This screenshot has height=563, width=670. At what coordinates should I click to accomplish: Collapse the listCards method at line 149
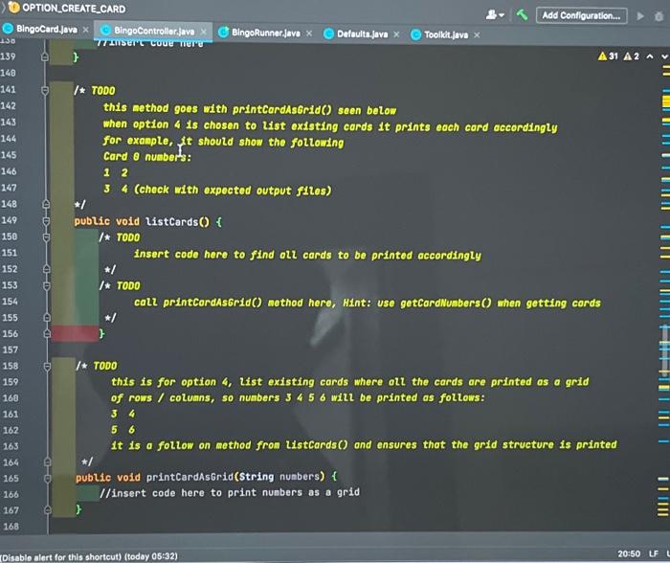pos(46,221)
